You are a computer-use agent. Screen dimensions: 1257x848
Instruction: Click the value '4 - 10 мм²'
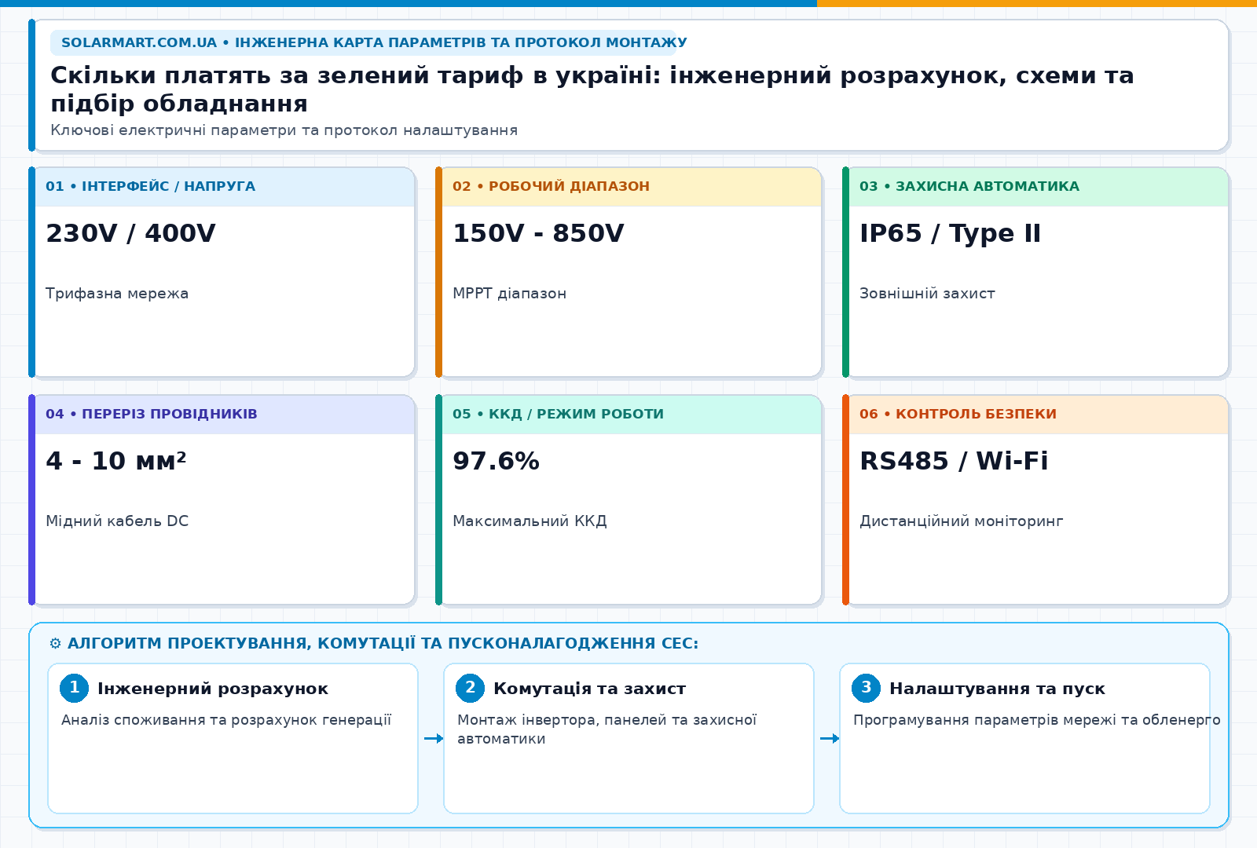116,461
